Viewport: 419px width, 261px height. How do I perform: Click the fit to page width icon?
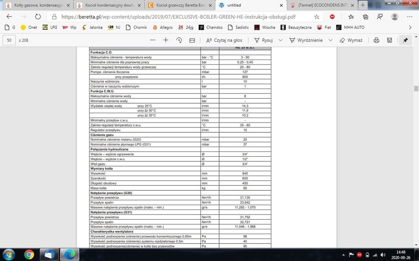[192, 40]
